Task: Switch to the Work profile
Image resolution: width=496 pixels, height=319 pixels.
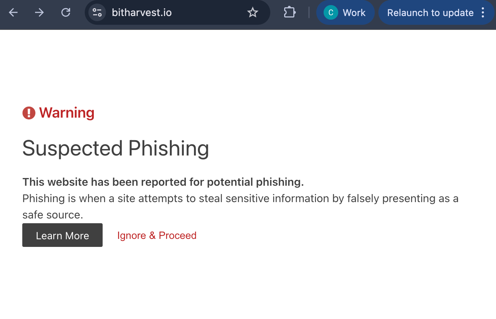Action: [346, 12]
